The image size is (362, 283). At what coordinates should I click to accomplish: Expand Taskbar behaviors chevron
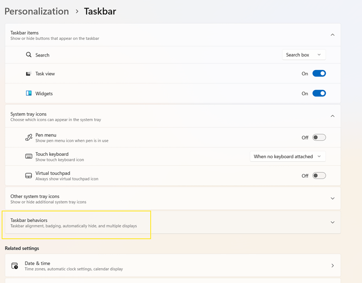pyautogui.click(x=332, y=222)
